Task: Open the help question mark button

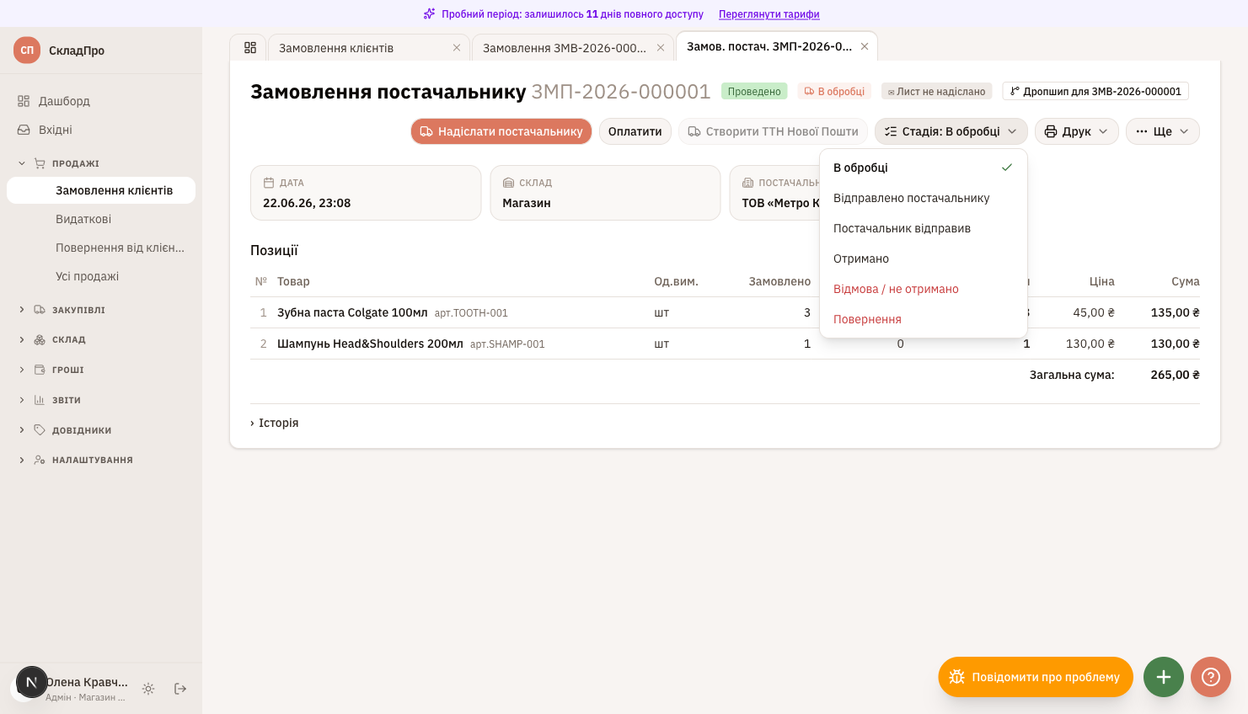Action: (x=1211, y=677)
